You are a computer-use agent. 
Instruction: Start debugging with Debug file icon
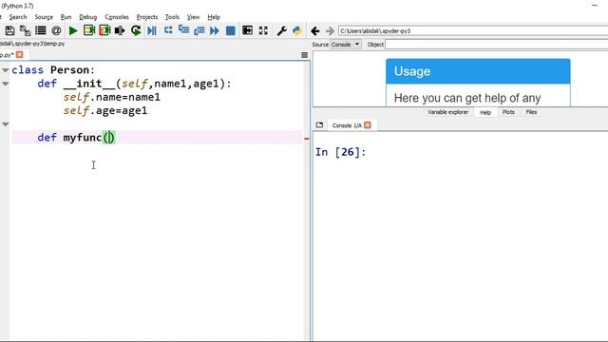[x=152, y=30]
